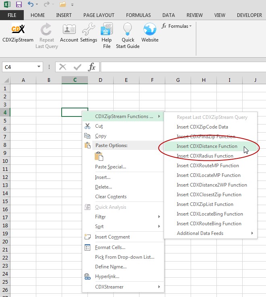Image resolution: width=266 pixels, height=297 pixels.
Task: Open the Quick Start Guide lightbulb
Action: 127,29
